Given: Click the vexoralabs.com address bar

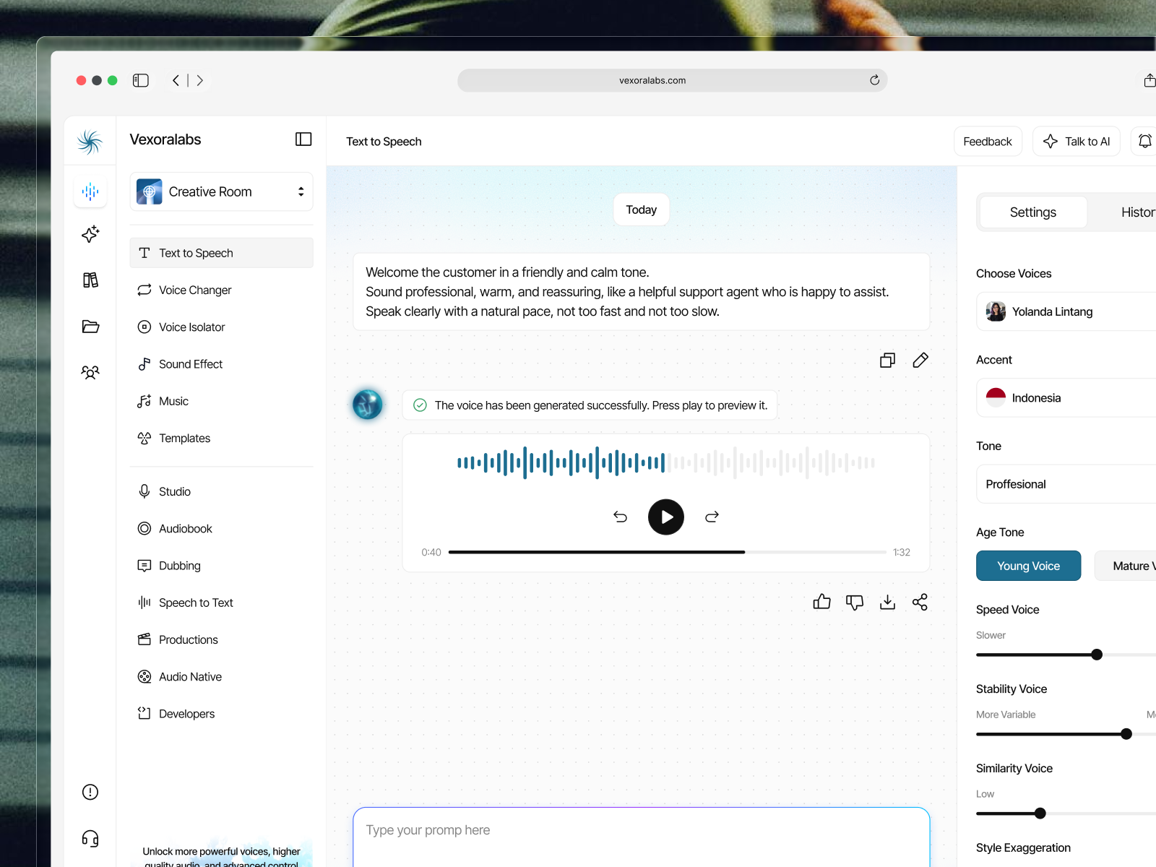Looking at the screenshot, I should [672, 80].
